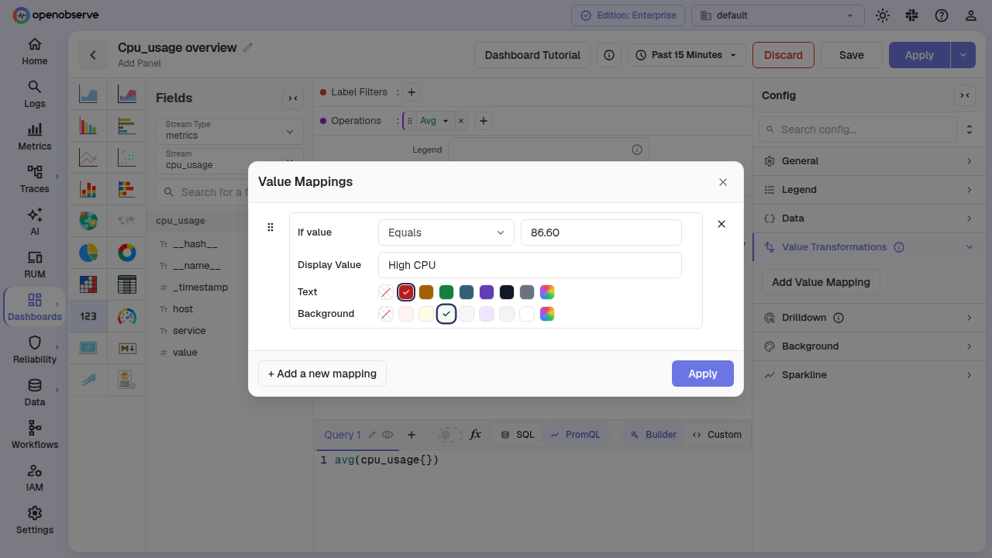Pick the green text color swatch
The height and width of the screenshot is (558, 992).
pos(446,292)
